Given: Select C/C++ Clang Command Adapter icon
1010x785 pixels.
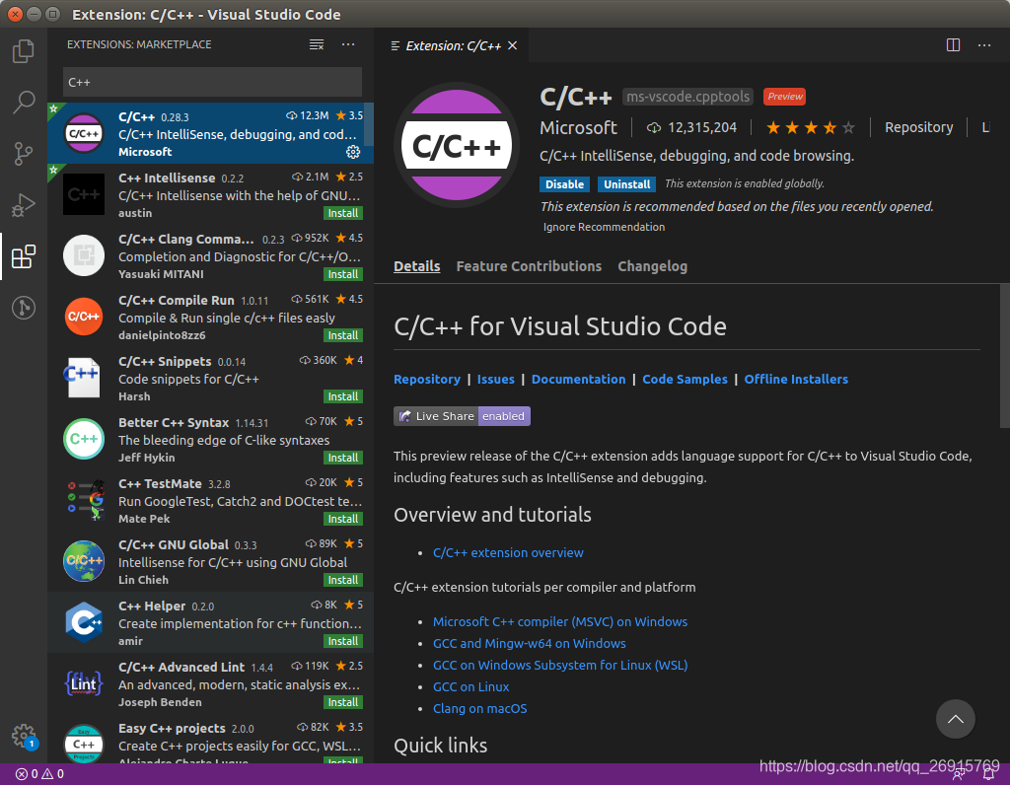Looking at the screenshot, I should tap(84, 255).
